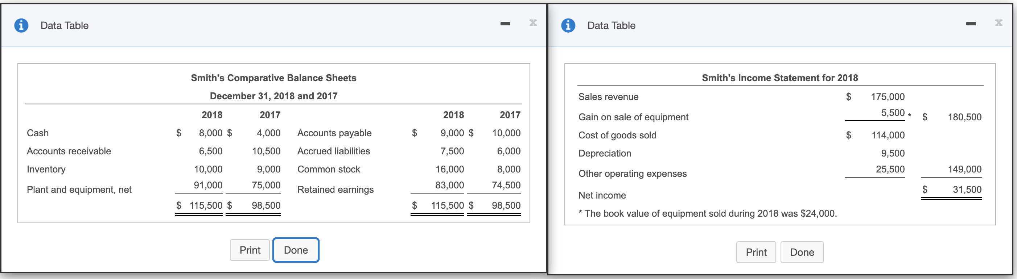Select 2018 plant and equipment value 91,000
This screenshot has width=1017, height=279.
[x=208, y=185]
